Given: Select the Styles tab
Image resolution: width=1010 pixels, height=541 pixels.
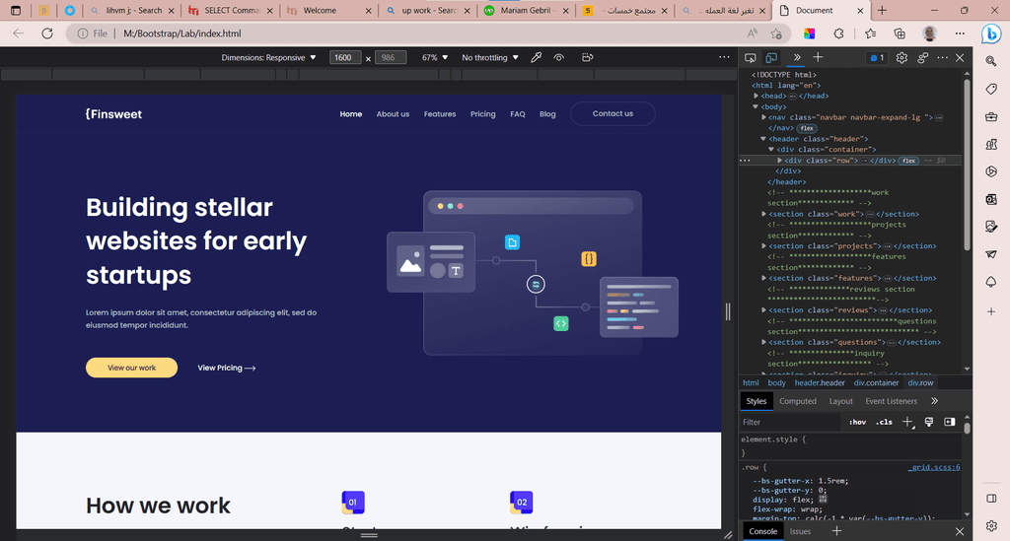Looking at the screenshot, I should point(757,401).
